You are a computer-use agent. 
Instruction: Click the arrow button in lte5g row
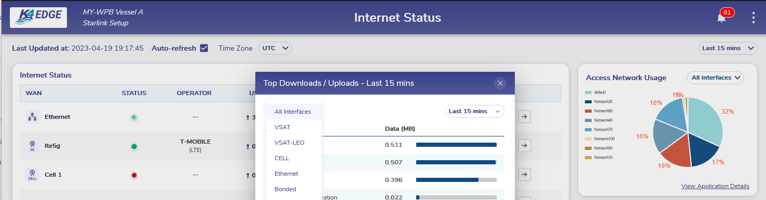point(525,146)
